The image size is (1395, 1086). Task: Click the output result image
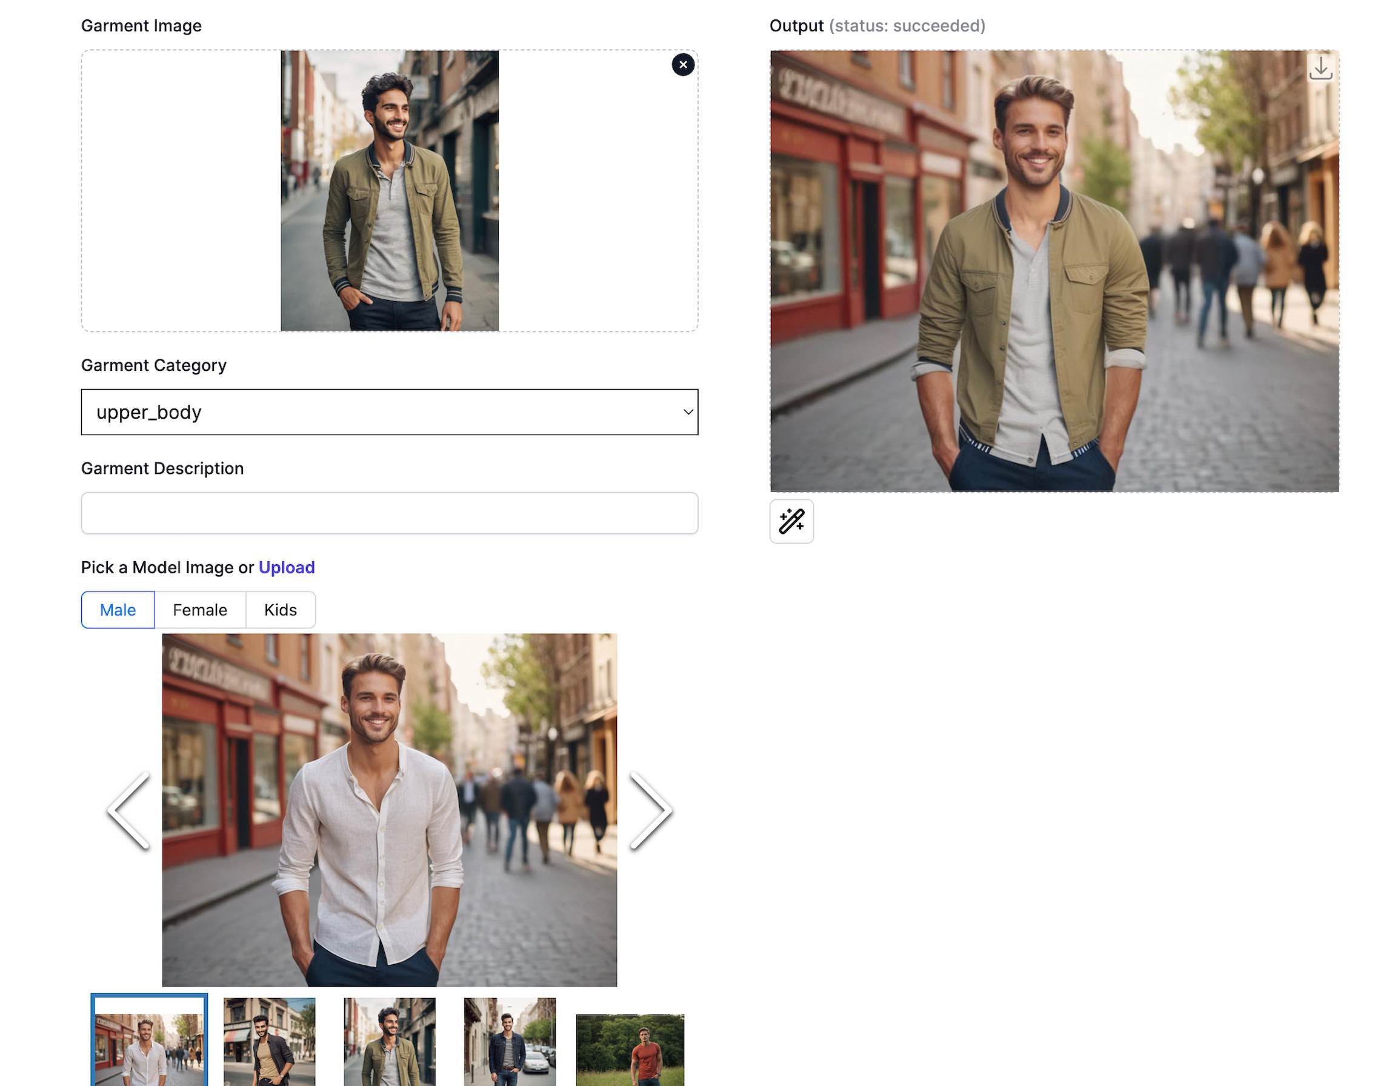point(1054,271)
